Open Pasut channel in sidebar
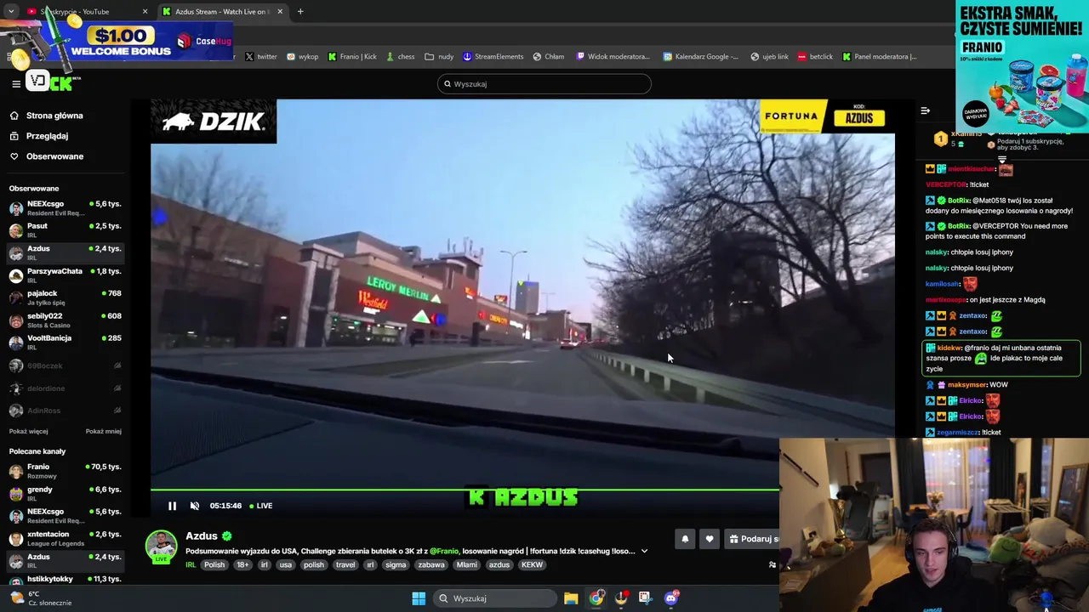The image size is (1089, 612). pos(66,230)
